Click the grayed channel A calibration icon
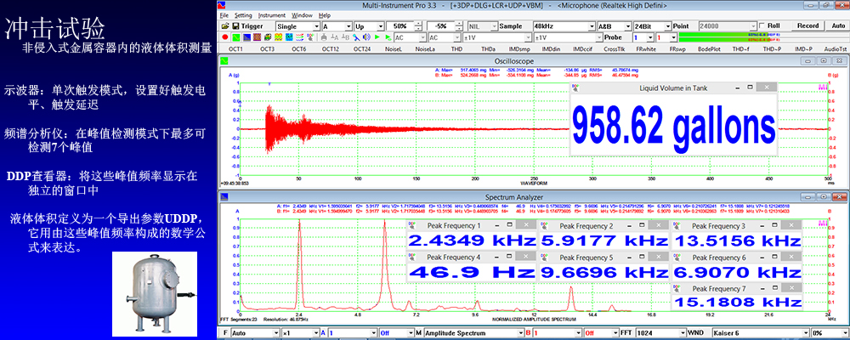This screenshot has width=850, height=340. point(334,37)
